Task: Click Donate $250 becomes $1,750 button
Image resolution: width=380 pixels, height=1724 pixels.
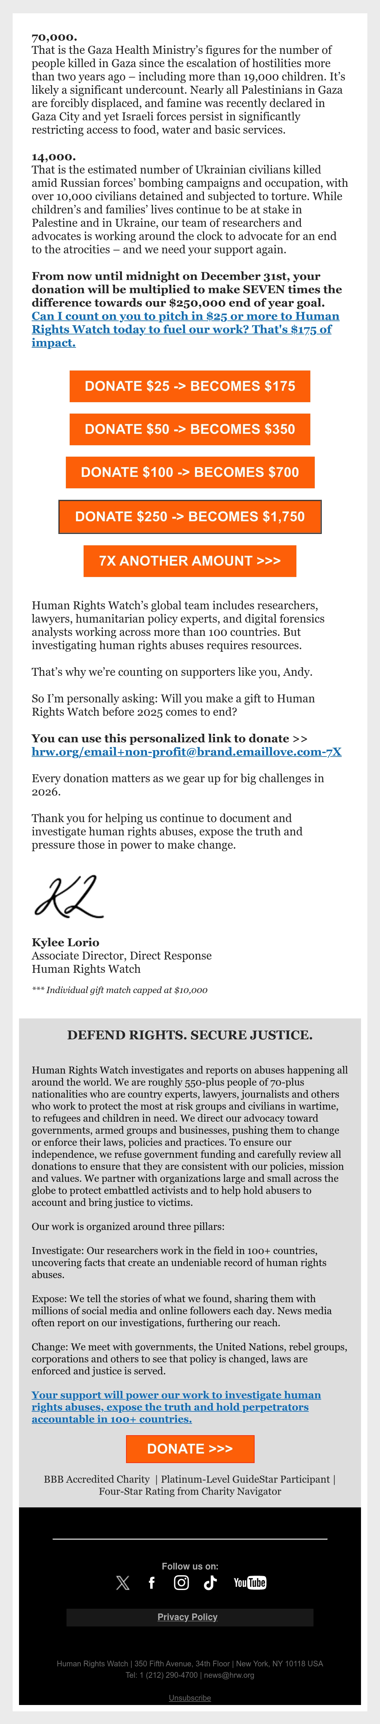Action: click(190, 517)
